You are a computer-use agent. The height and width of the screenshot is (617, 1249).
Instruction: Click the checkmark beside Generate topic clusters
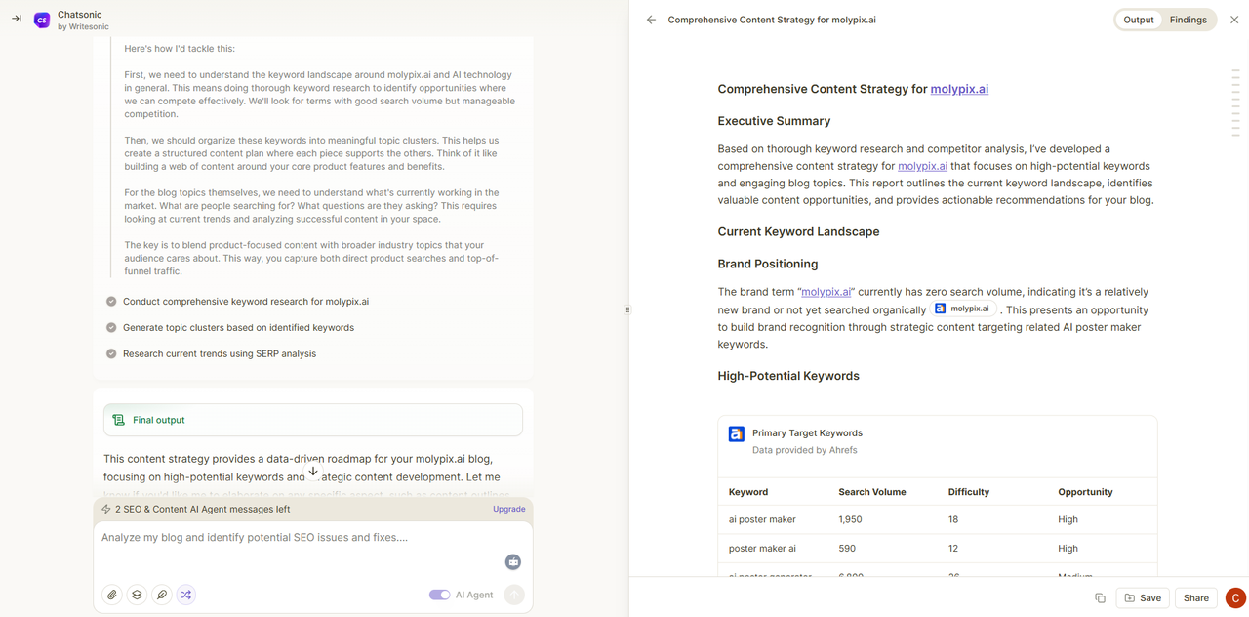pos(111,328)
